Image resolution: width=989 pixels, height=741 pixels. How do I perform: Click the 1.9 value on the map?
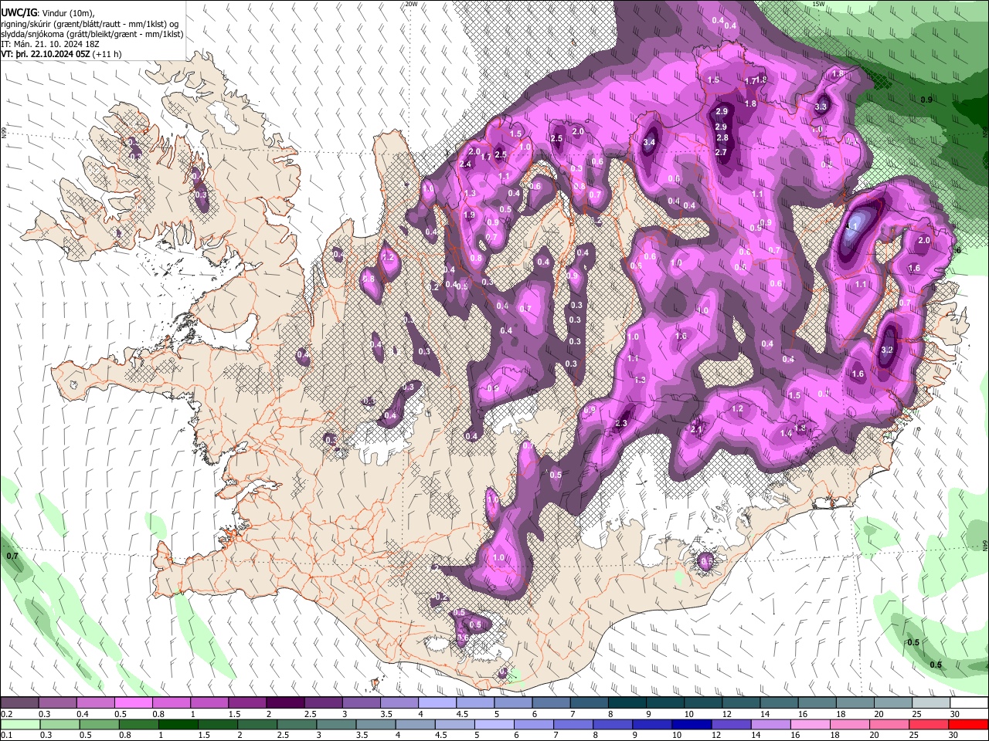pyautogui.click(x=469, y=215)
